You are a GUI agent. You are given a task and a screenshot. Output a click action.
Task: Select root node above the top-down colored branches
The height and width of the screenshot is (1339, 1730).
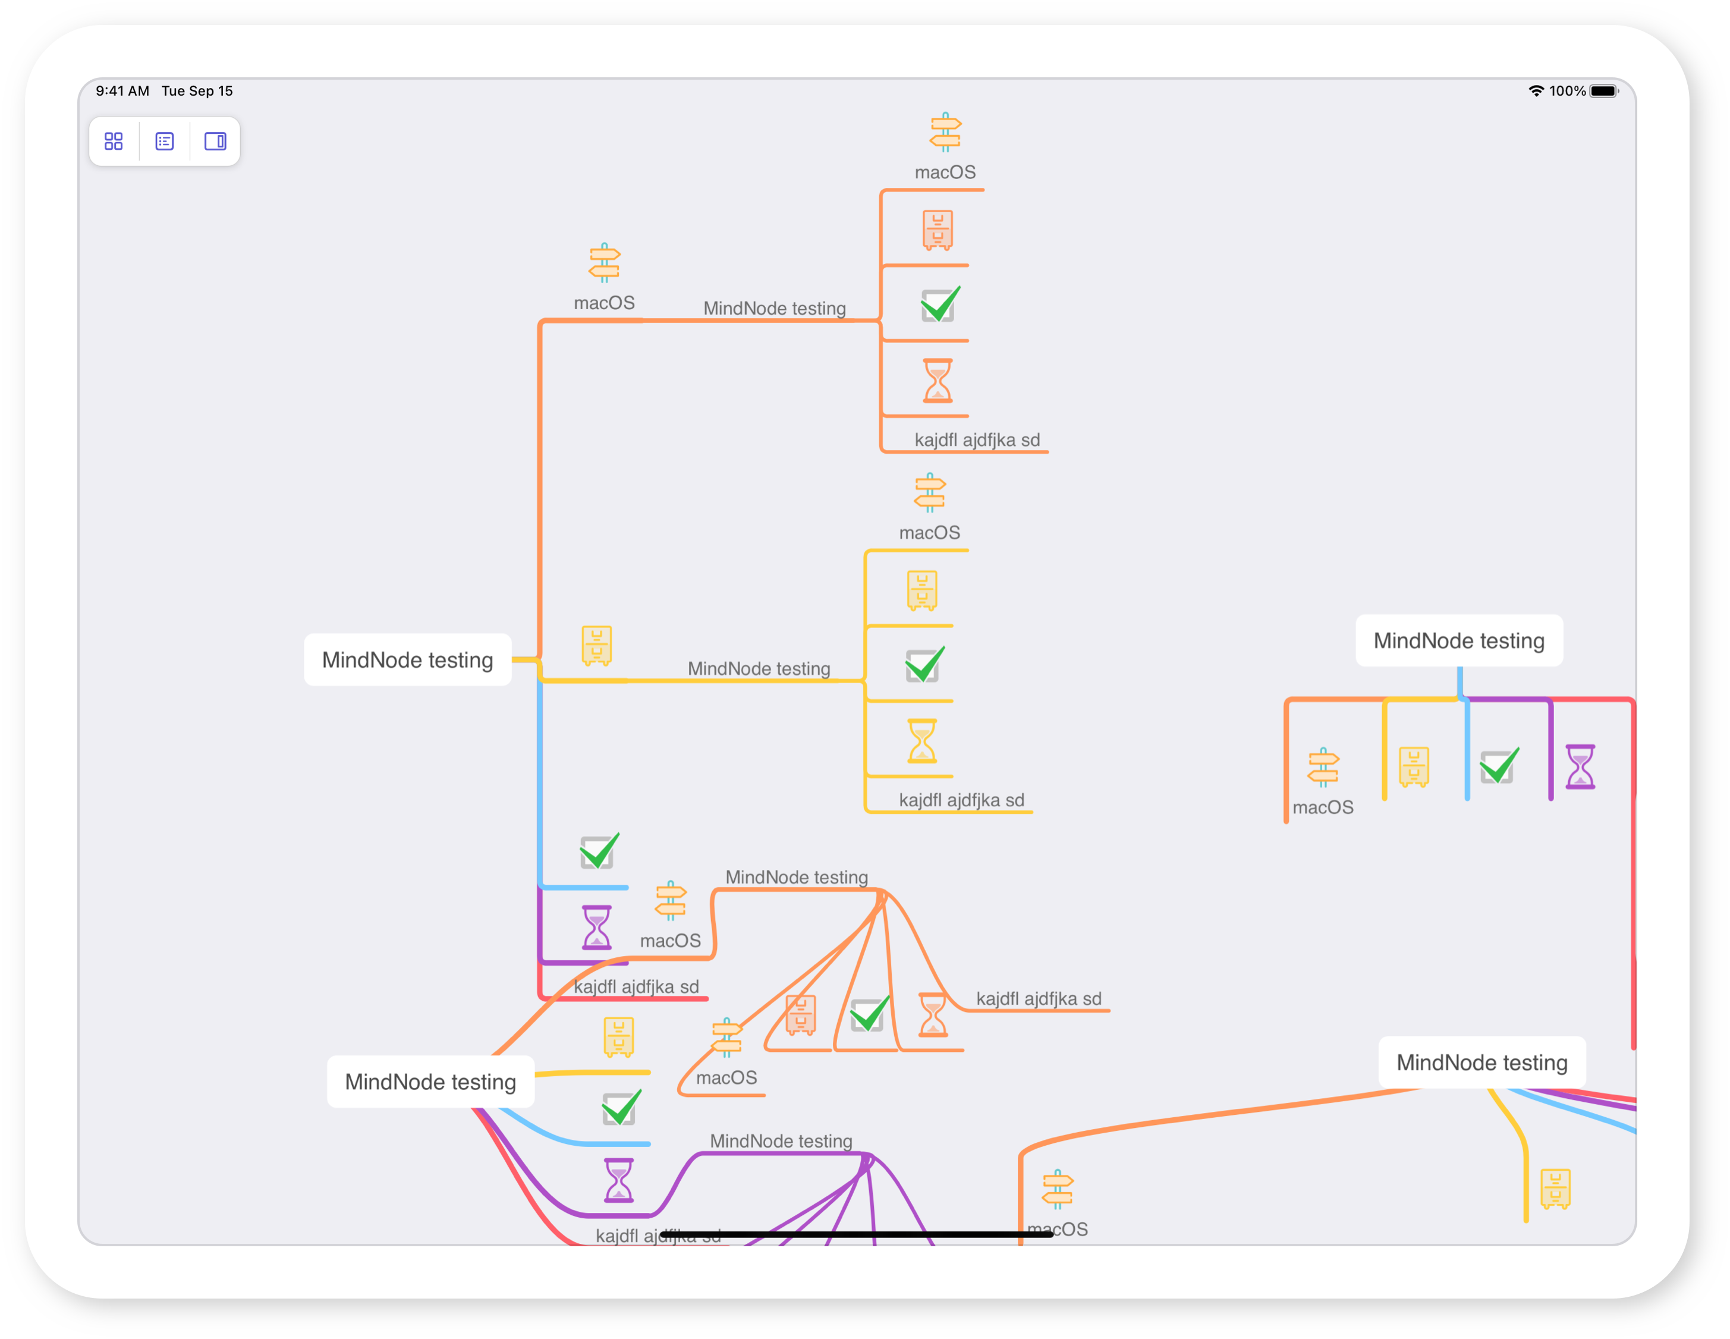coord(1459,640)
